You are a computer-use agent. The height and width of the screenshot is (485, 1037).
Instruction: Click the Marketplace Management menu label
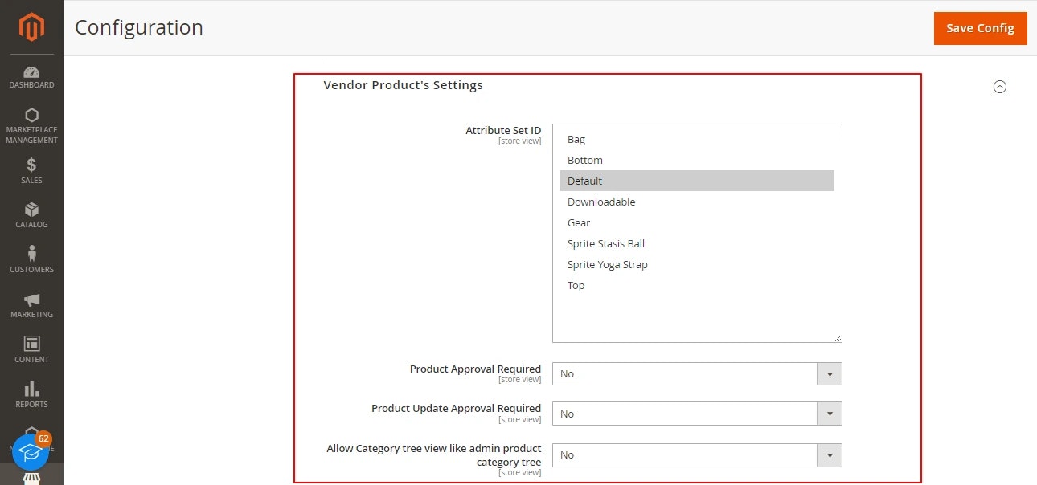(31, 135)
